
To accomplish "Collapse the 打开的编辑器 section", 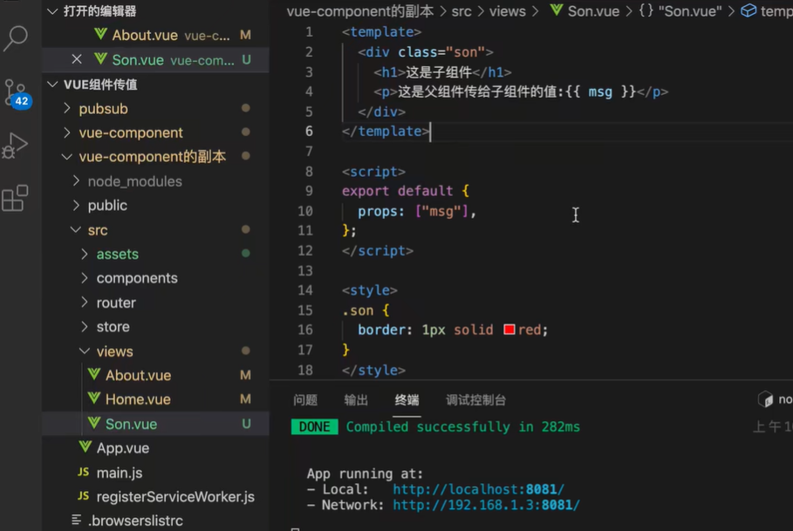I will [x=52, y=11].
